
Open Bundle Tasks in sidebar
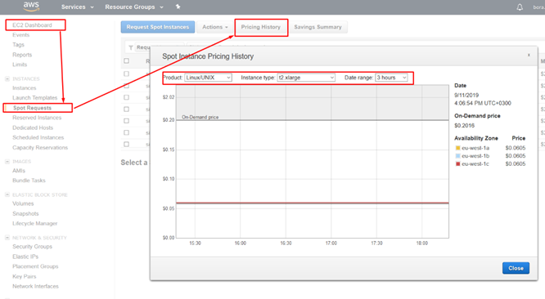[x=29, y=181]
